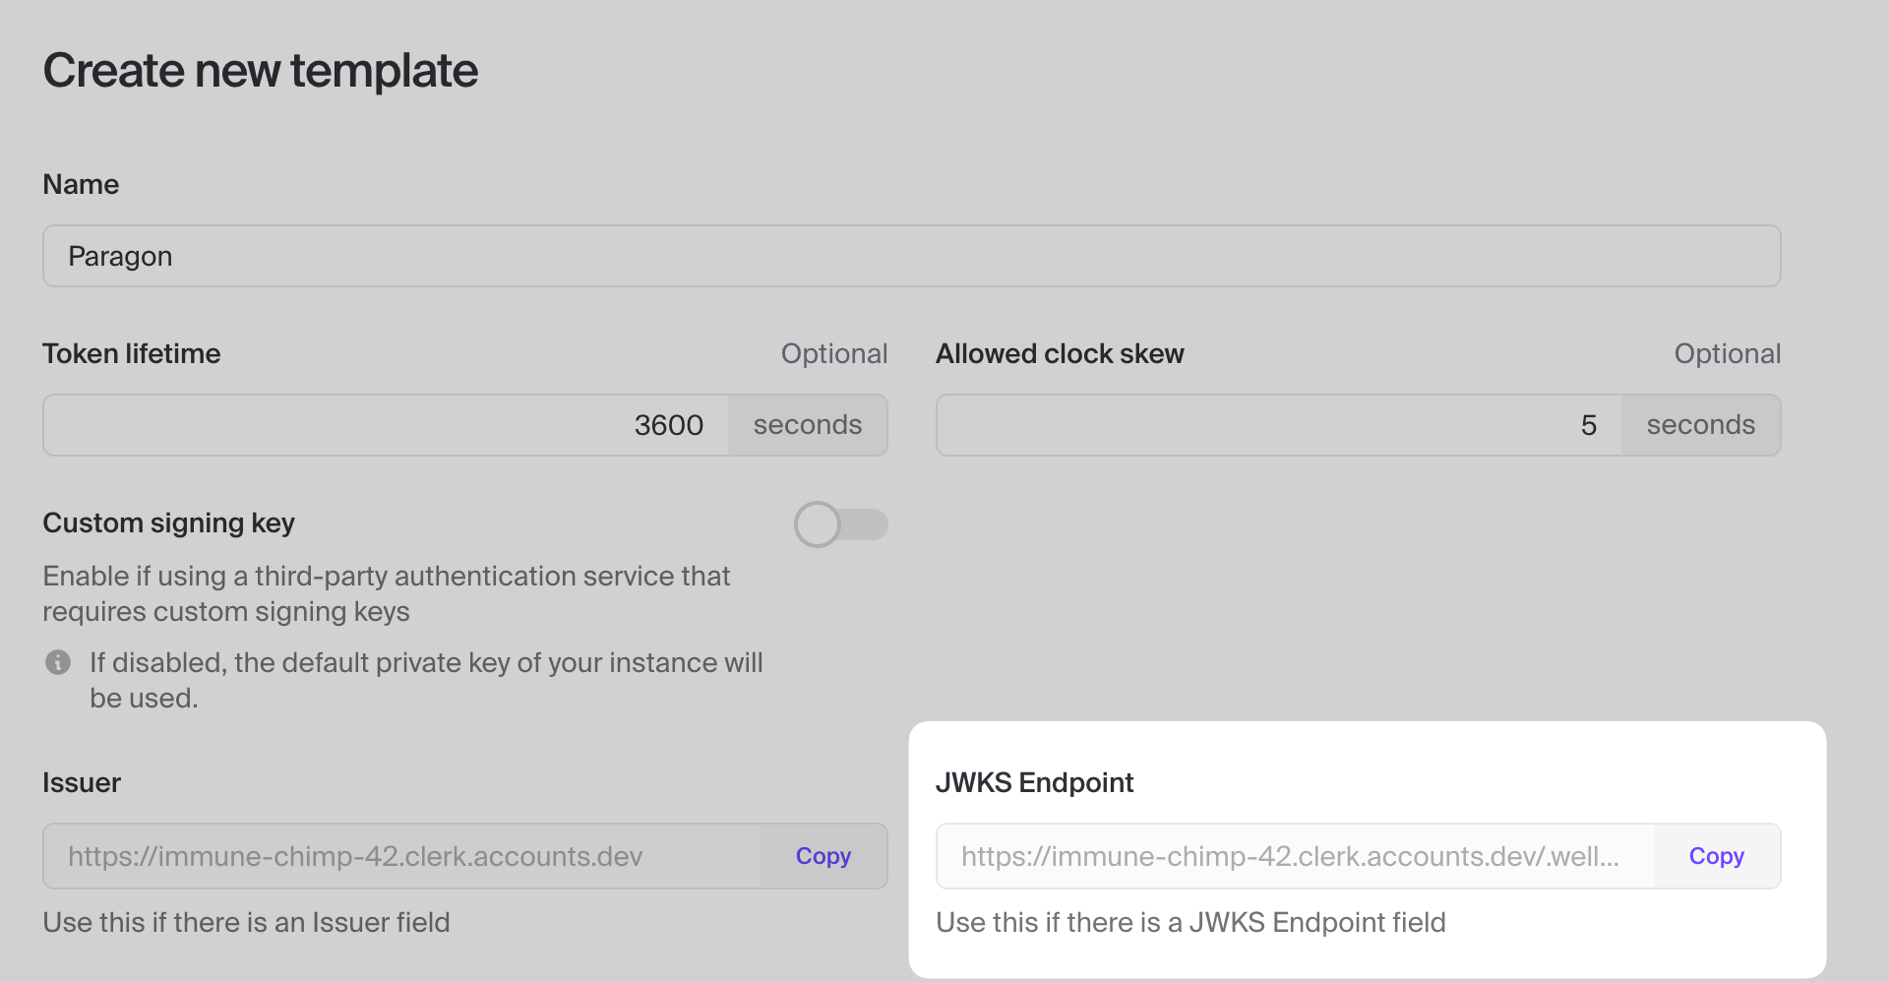This screenshot has height=982, width=1889.
Task: Copy the JWKS Endpoint URL
Action: coord(1716,856)
